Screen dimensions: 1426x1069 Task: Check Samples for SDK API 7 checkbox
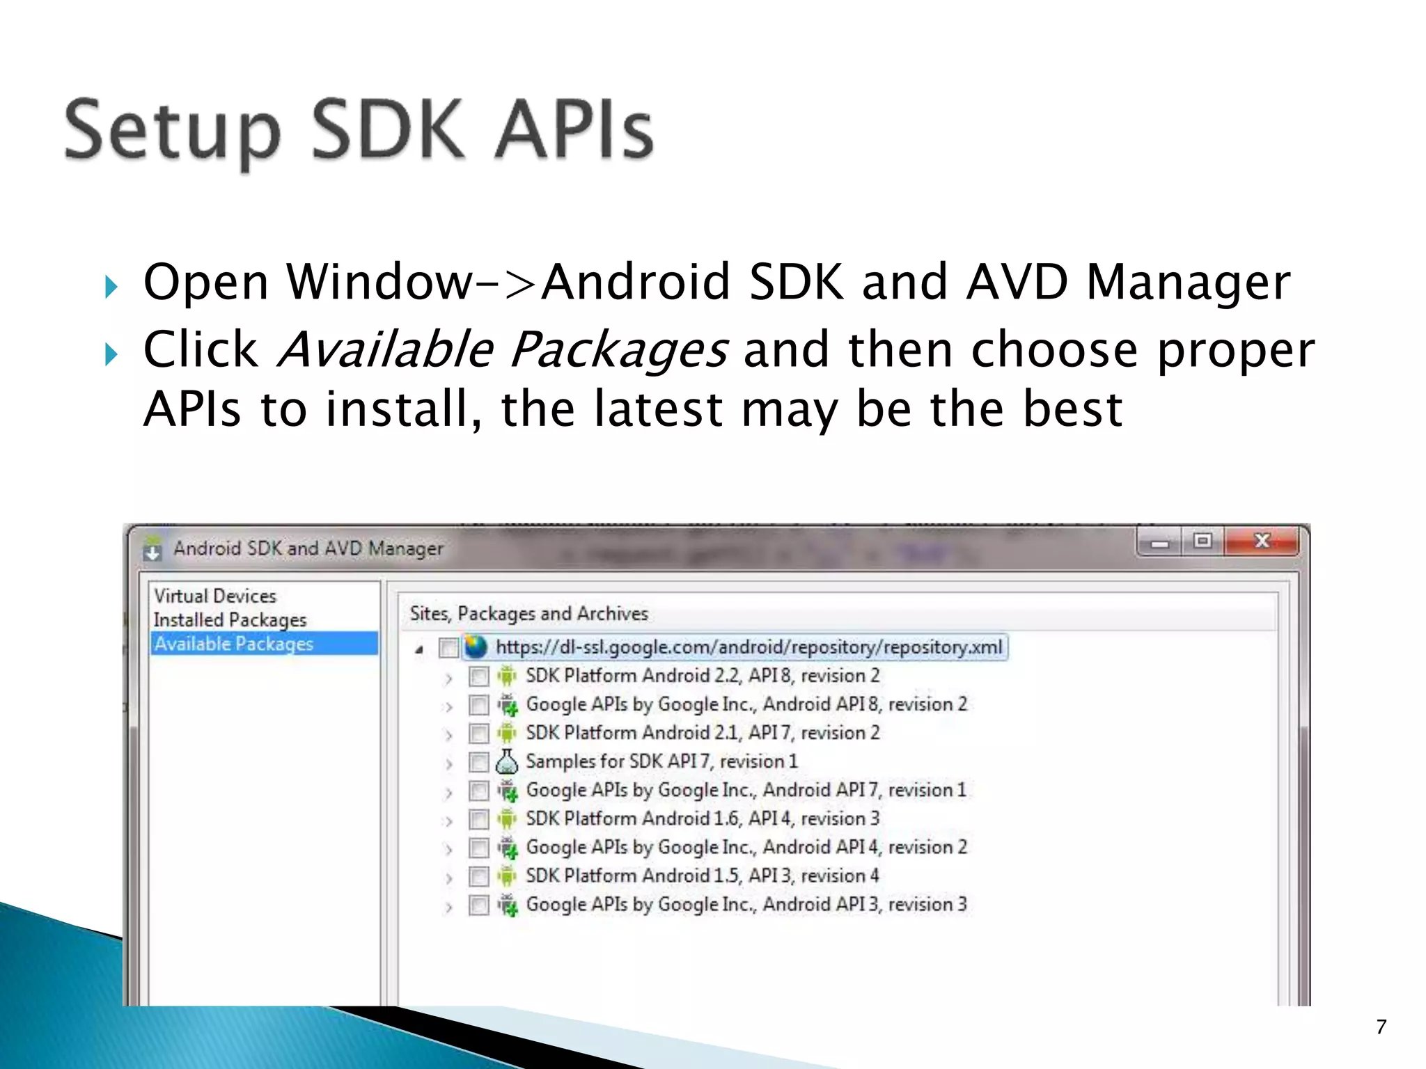[x=478, y=762]
